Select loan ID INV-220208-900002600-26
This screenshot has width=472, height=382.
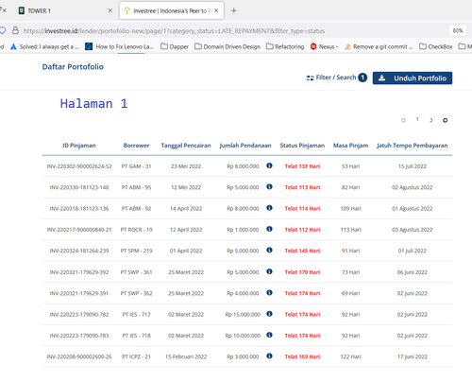79,356
